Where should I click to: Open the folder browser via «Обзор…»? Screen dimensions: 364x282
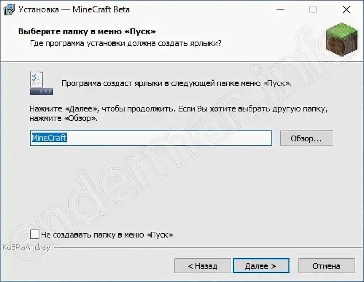click(306, 138)
